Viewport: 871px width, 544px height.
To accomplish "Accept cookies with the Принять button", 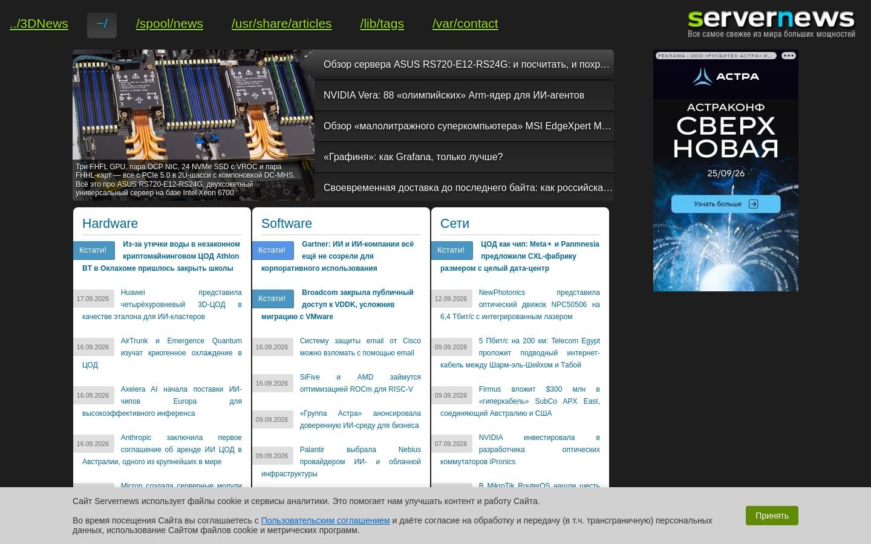I will (772, 516).
